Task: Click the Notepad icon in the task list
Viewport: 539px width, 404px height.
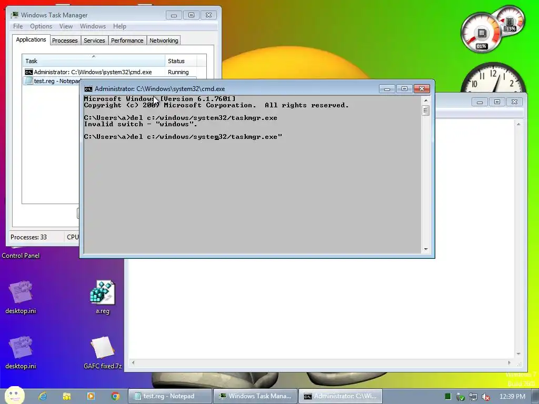Action: click(28, 81)
